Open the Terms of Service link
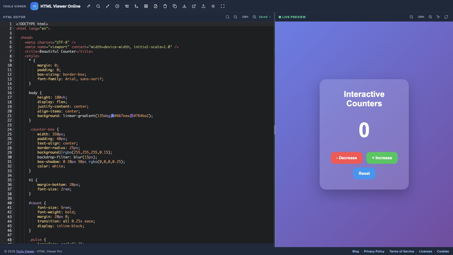This screenshot has height=255, width=453. [x=401, y=251]
